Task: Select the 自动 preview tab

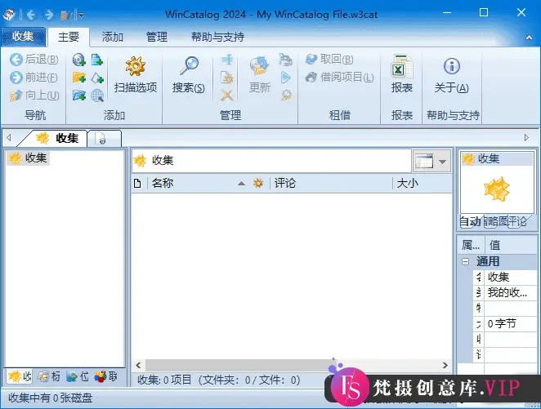Action: tap(470, 221)
